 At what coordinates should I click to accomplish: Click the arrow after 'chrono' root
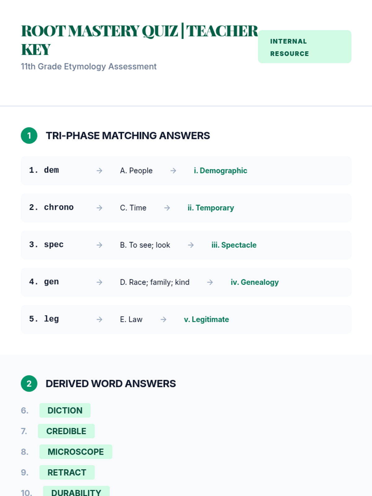click(99, 208)
